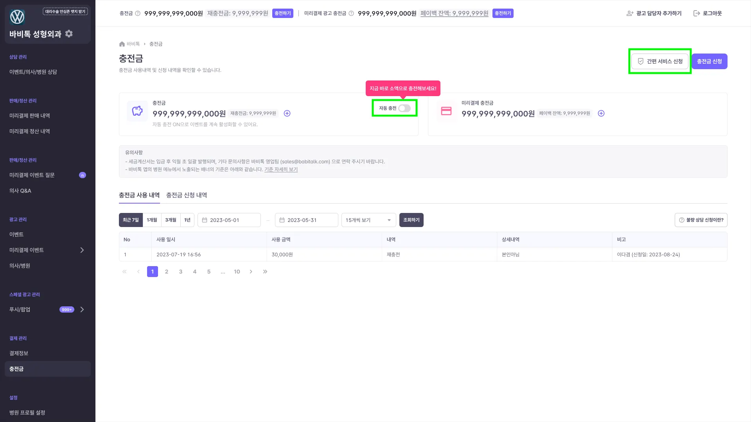
Task: Click 페이백 잔액 link in header
Action: pyautogui.click(x=455, y=13)
